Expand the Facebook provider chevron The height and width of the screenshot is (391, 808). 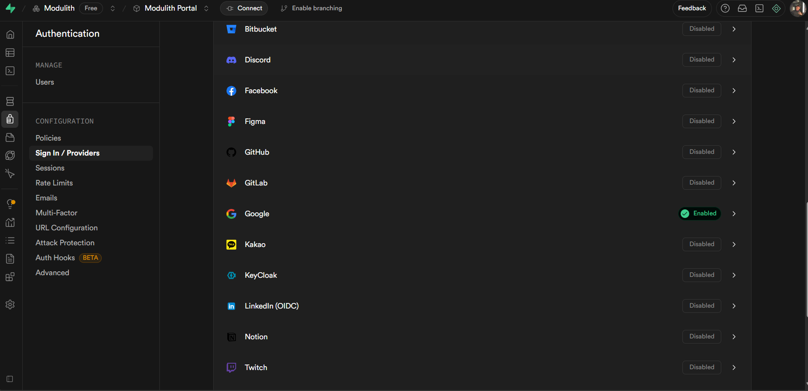click(x=734, y=91)
